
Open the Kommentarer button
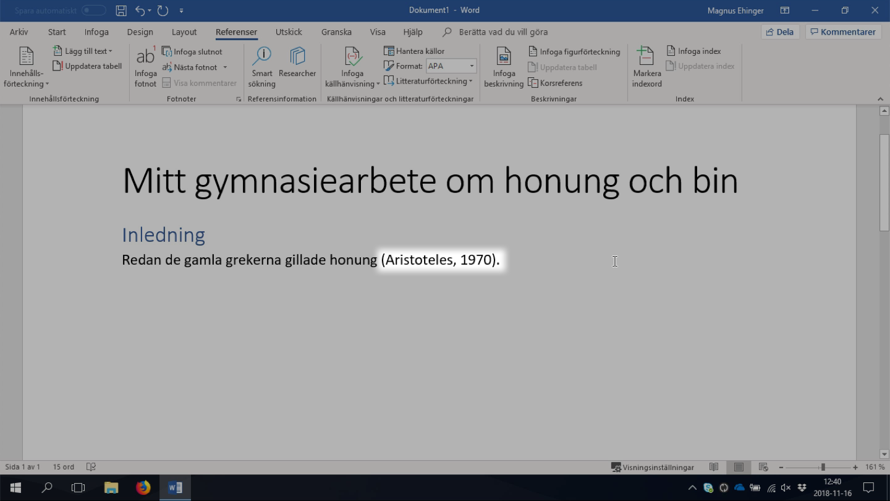pyautogui.click(x=843, y=32)
